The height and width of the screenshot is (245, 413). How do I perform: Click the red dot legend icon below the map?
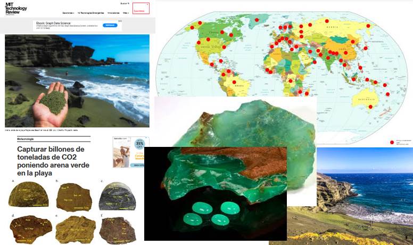pyautogui.click(x=392, y=143)
